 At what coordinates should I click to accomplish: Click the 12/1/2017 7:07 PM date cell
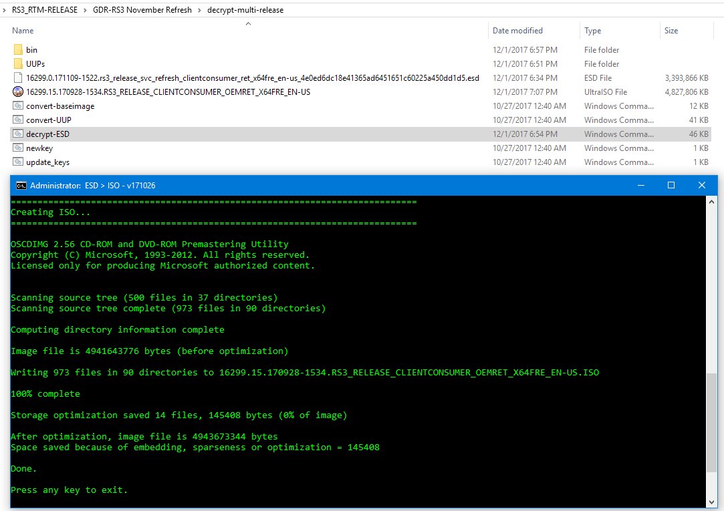point(525,92)
